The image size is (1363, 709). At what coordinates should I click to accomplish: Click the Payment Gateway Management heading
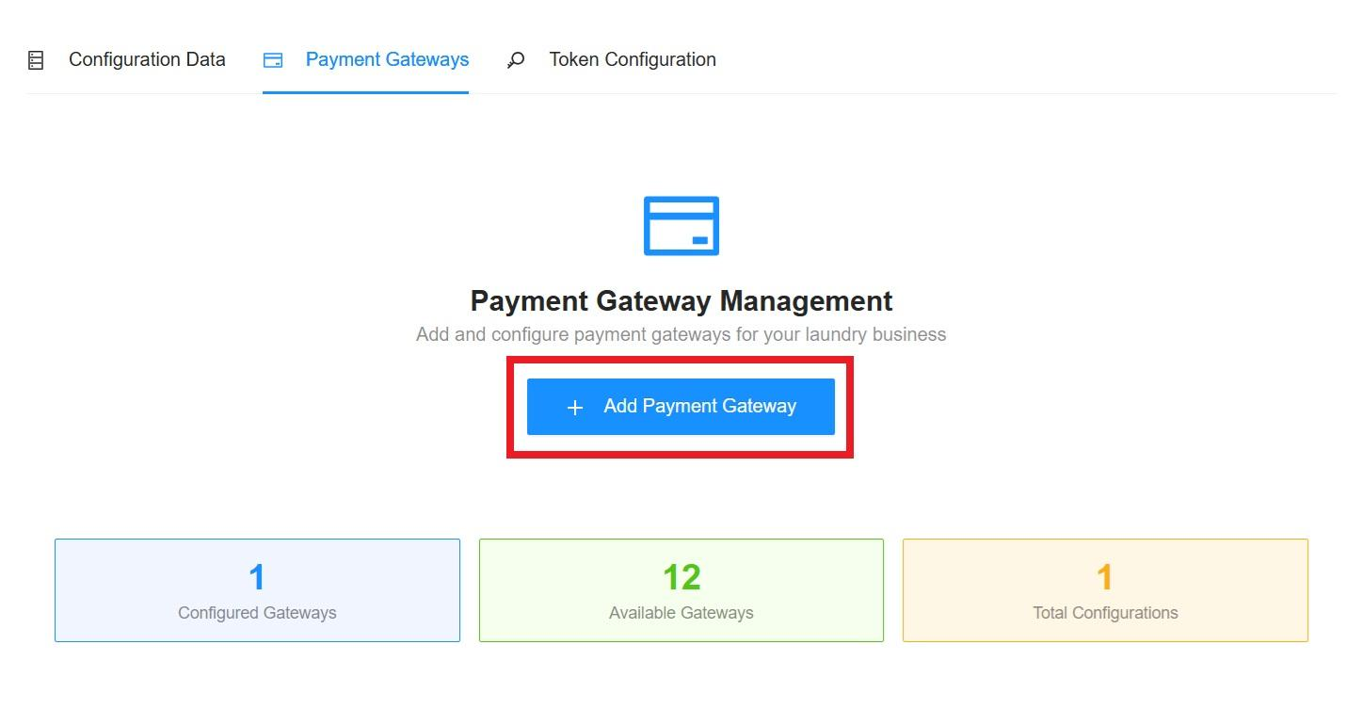click(x=681, y=301)
